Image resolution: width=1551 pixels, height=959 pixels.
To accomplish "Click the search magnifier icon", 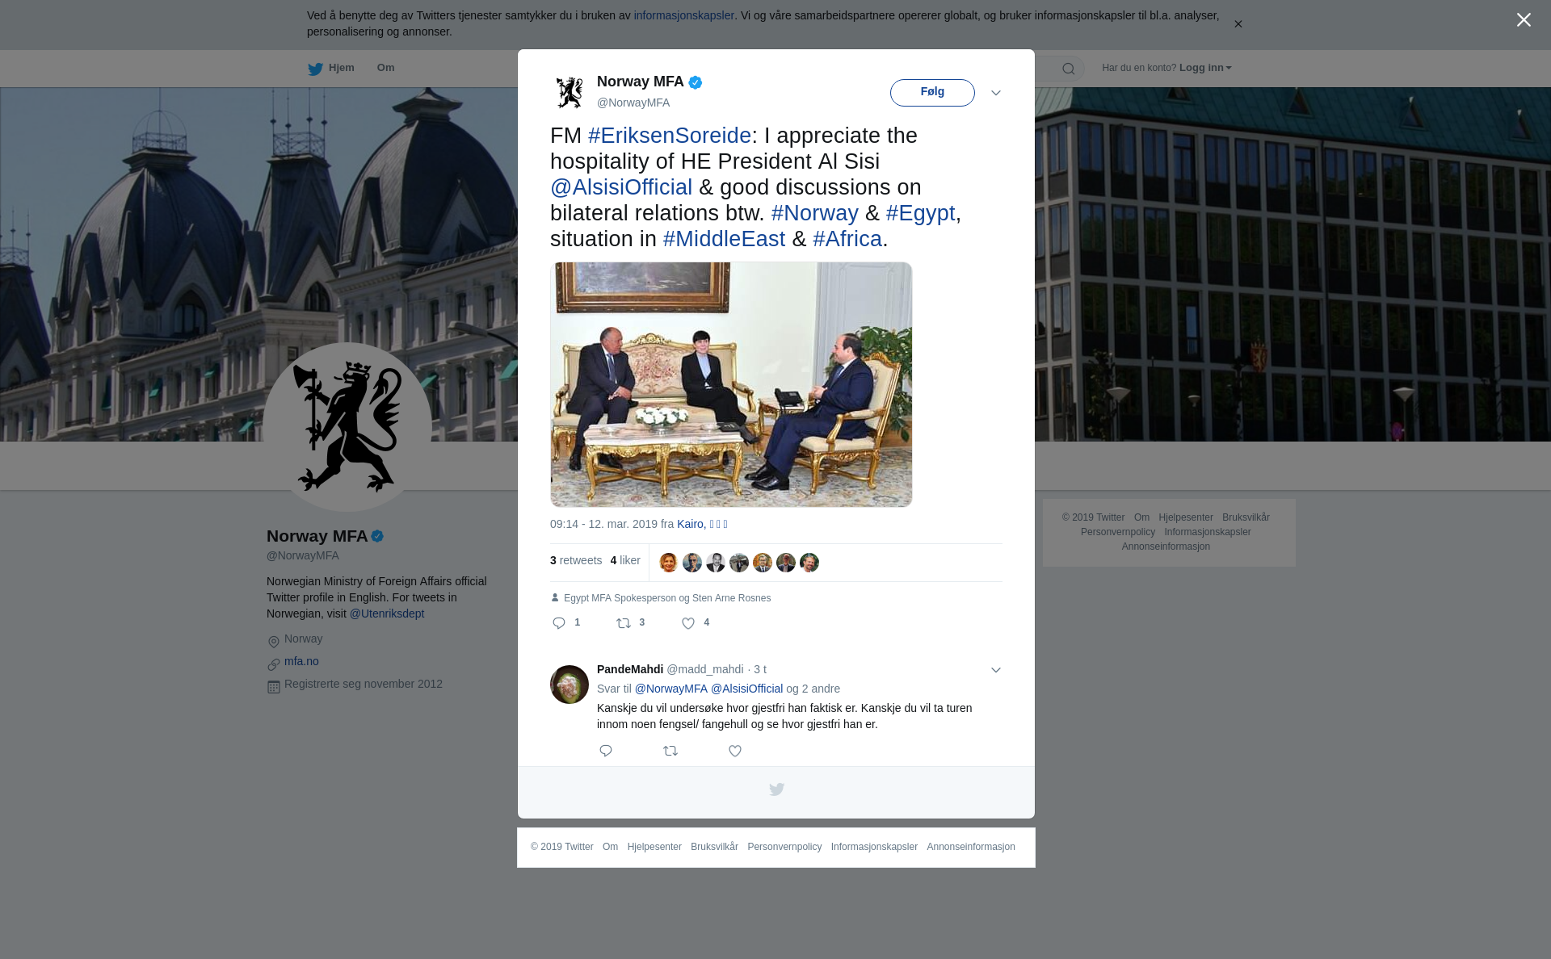I will point(1069,69).
